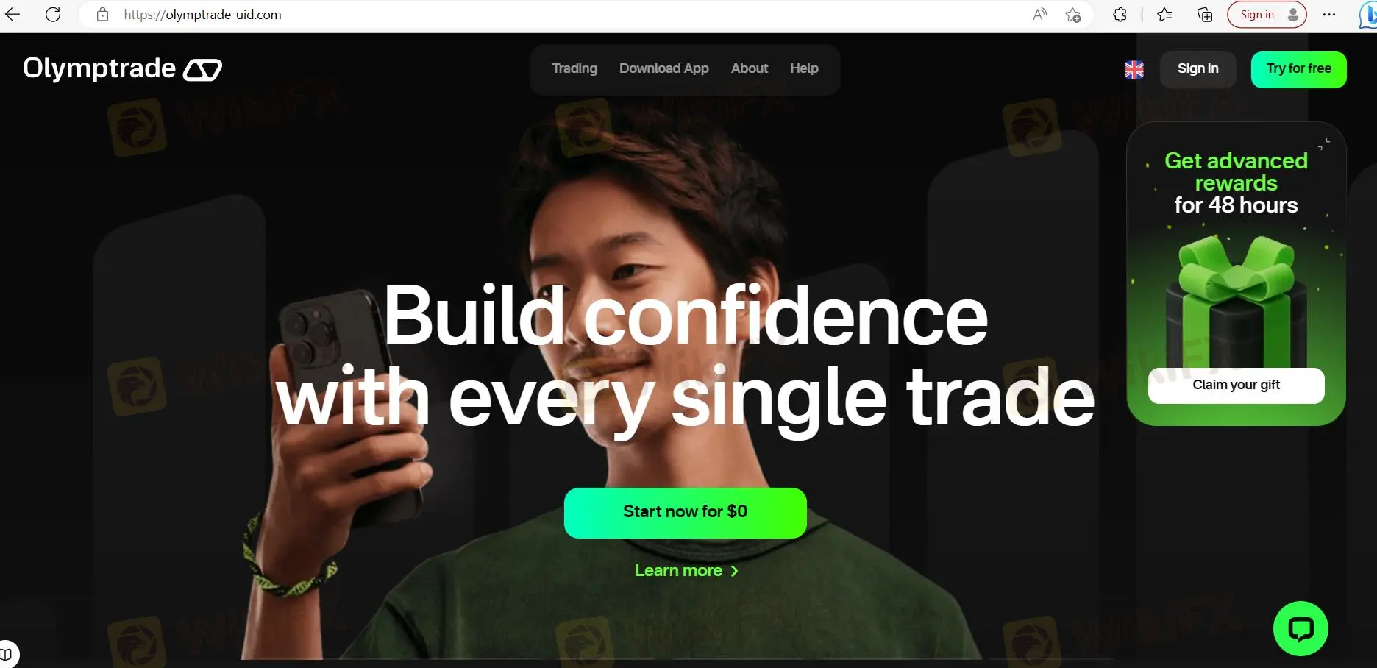The image size is (1377, 668).
Task: Reload the page with the refresh icon
Action: [53, 14]
